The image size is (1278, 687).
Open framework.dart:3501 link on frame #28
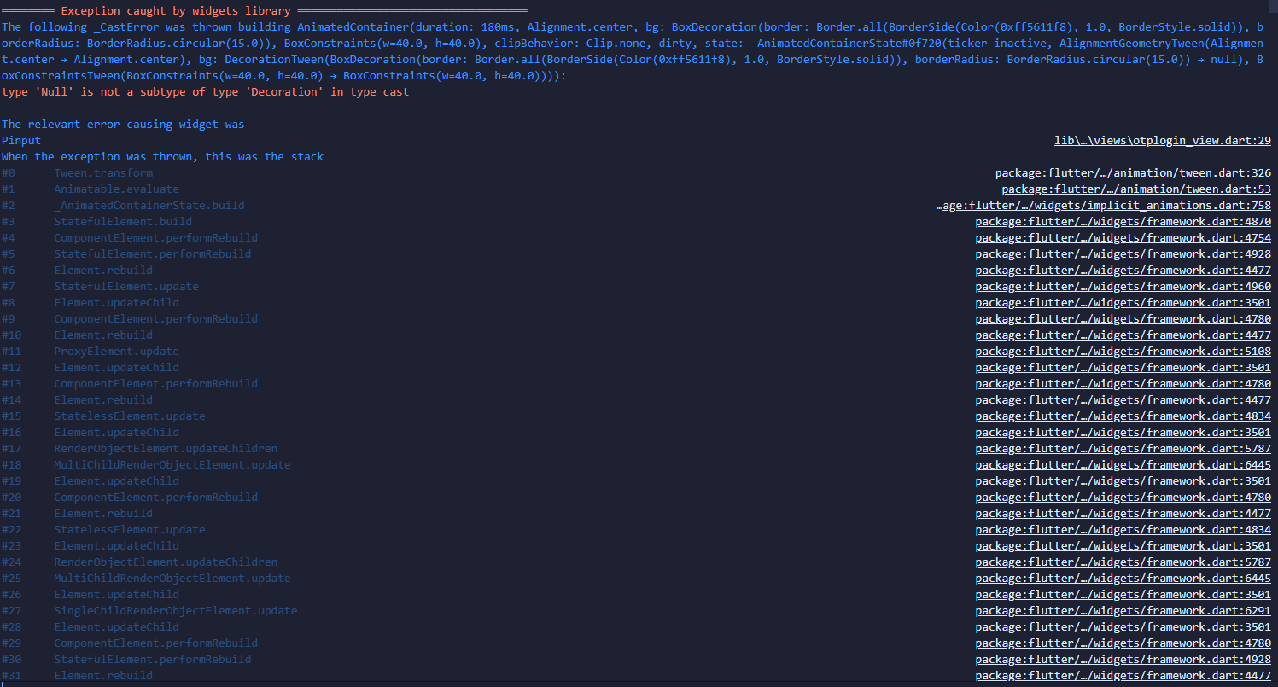pyautogui.click(x=1123, y=627)
